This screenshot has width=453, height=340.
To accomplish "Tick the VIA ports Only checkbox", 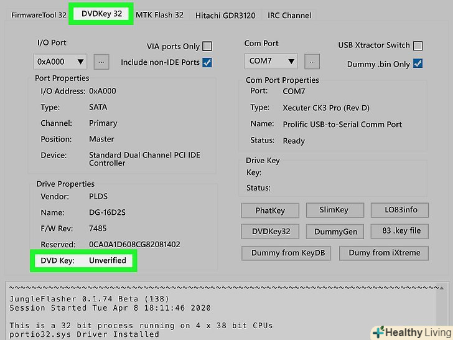I will (207, 46).
